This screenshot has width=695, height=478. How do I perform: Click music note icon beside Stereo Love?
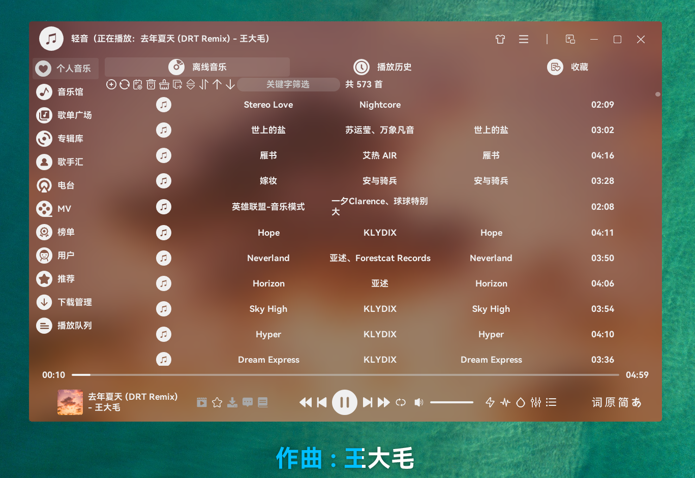[x=164, y=105]
